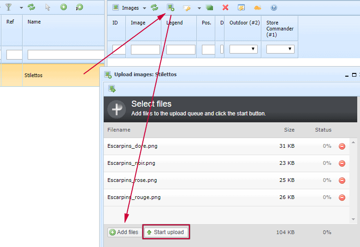Click the red X delete icon
The image size is (360, 247).
click(x=225, y=8)
